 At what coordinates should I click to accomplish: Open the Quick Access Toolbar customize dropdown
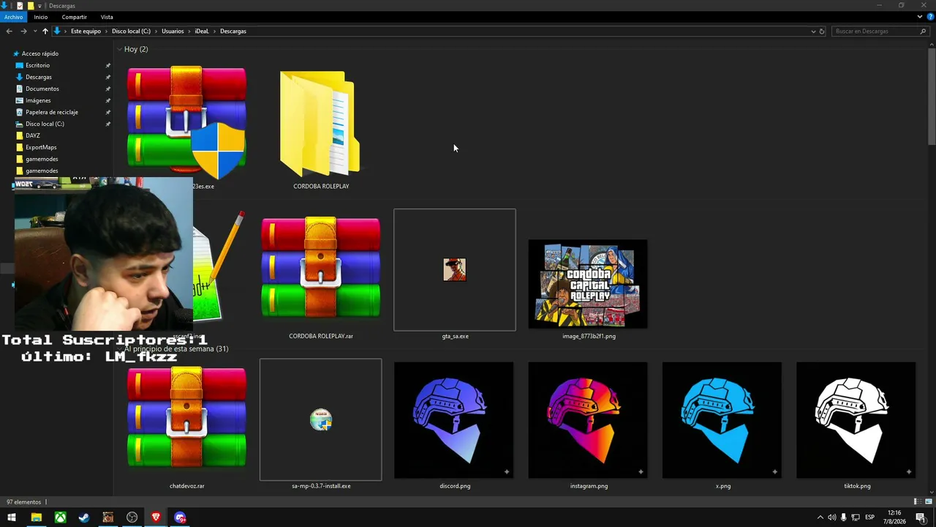point(39,6)
